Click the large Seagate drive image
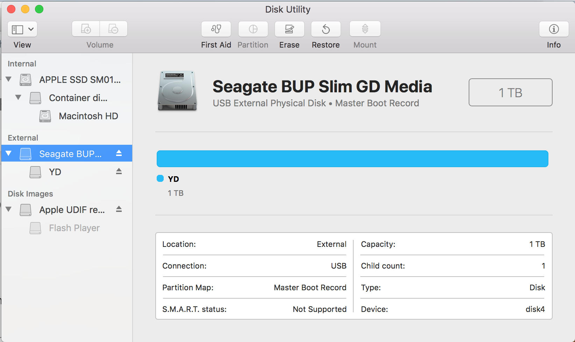Viewport: 575px width, 342px height. 177,91
